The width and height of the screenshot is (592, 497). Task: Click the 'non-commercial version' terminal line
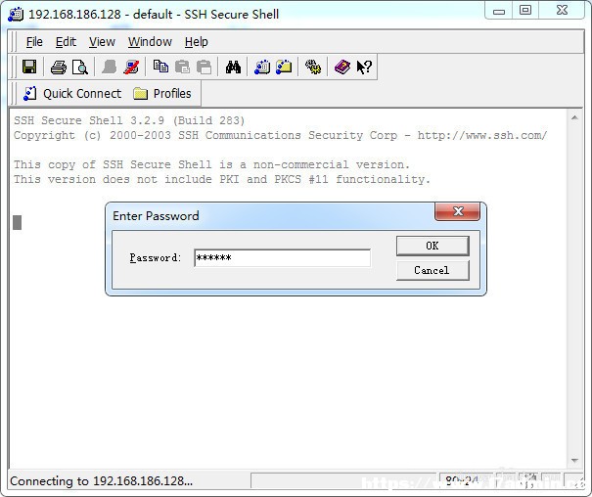click(211, 164)
